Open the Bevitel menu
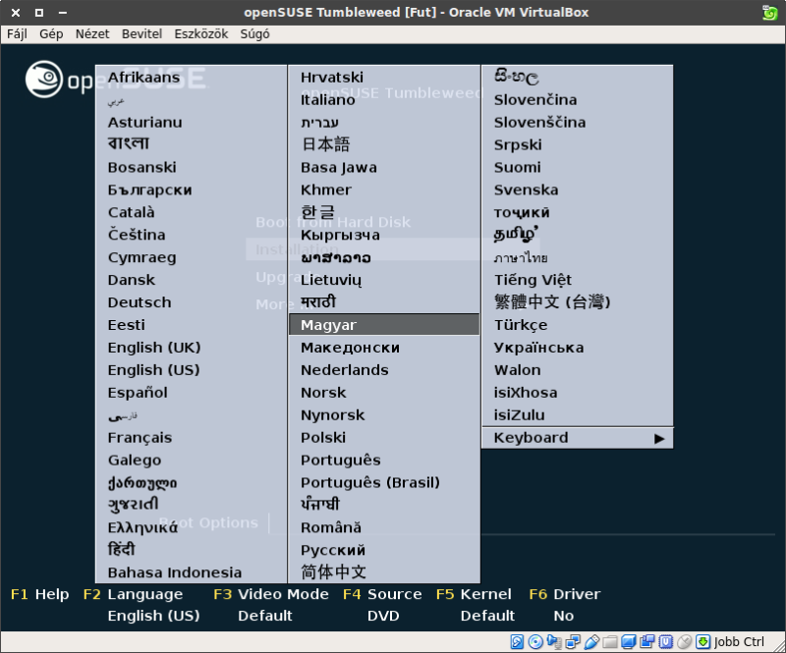The width and height of the screenshot is (786, 653). [141, 34]
